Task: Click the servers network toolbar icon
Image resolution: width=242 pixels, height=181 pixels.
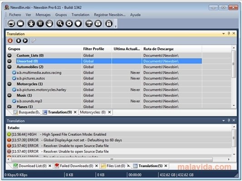Action: coord(89,24)
